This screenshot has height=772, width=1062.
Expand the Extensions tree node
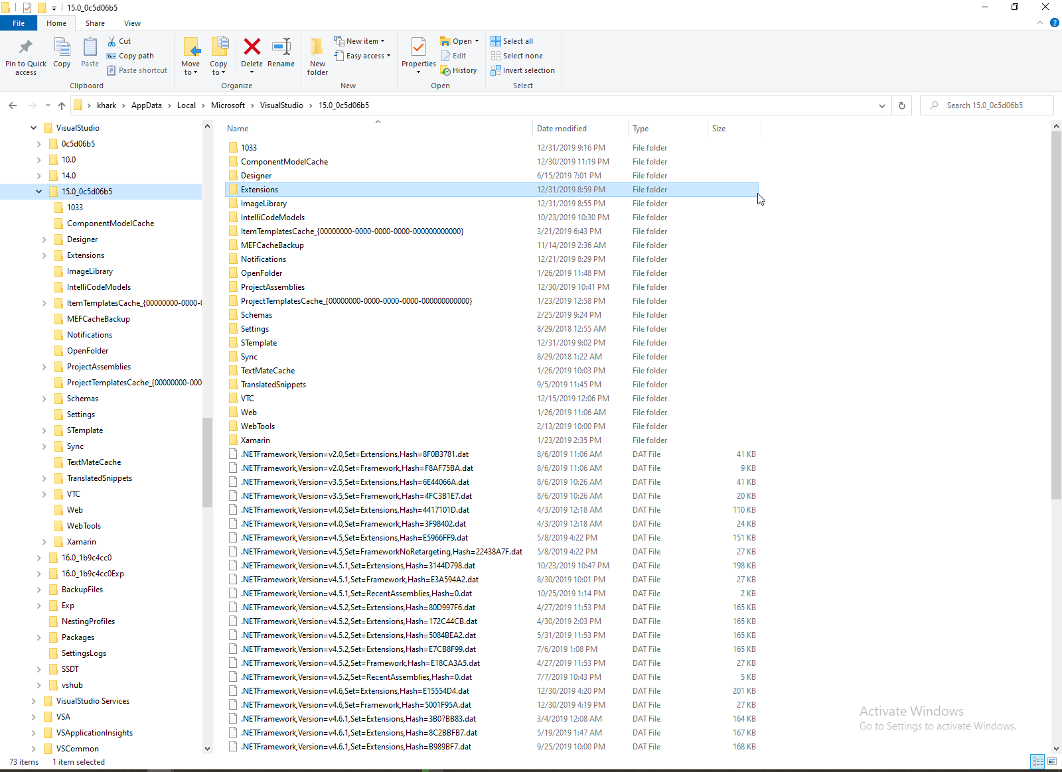pyautogui.click(x=44, y=255)
